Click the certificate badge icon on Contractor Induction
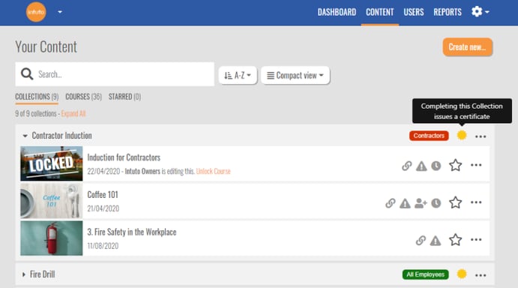Screen dimensions: 518x288 point(462,135)
